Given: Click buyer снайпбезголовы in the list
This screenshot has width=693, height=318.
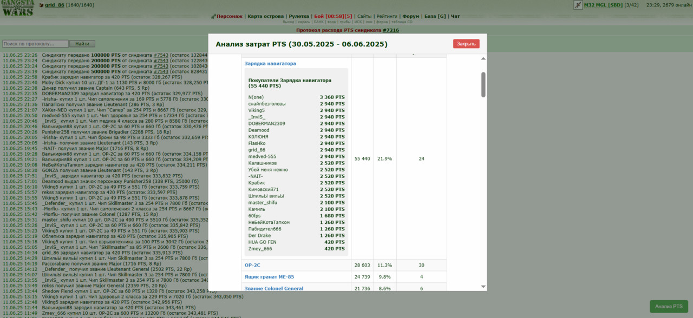Looking at the screenshot, I should [x=267, y=104].
